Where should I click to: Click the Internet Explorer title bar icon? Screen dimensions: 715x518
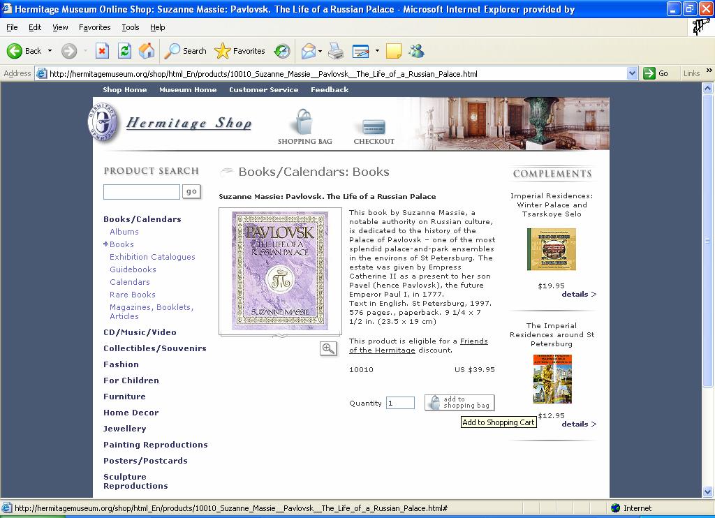pyautogui.click(x=7, y=8)
